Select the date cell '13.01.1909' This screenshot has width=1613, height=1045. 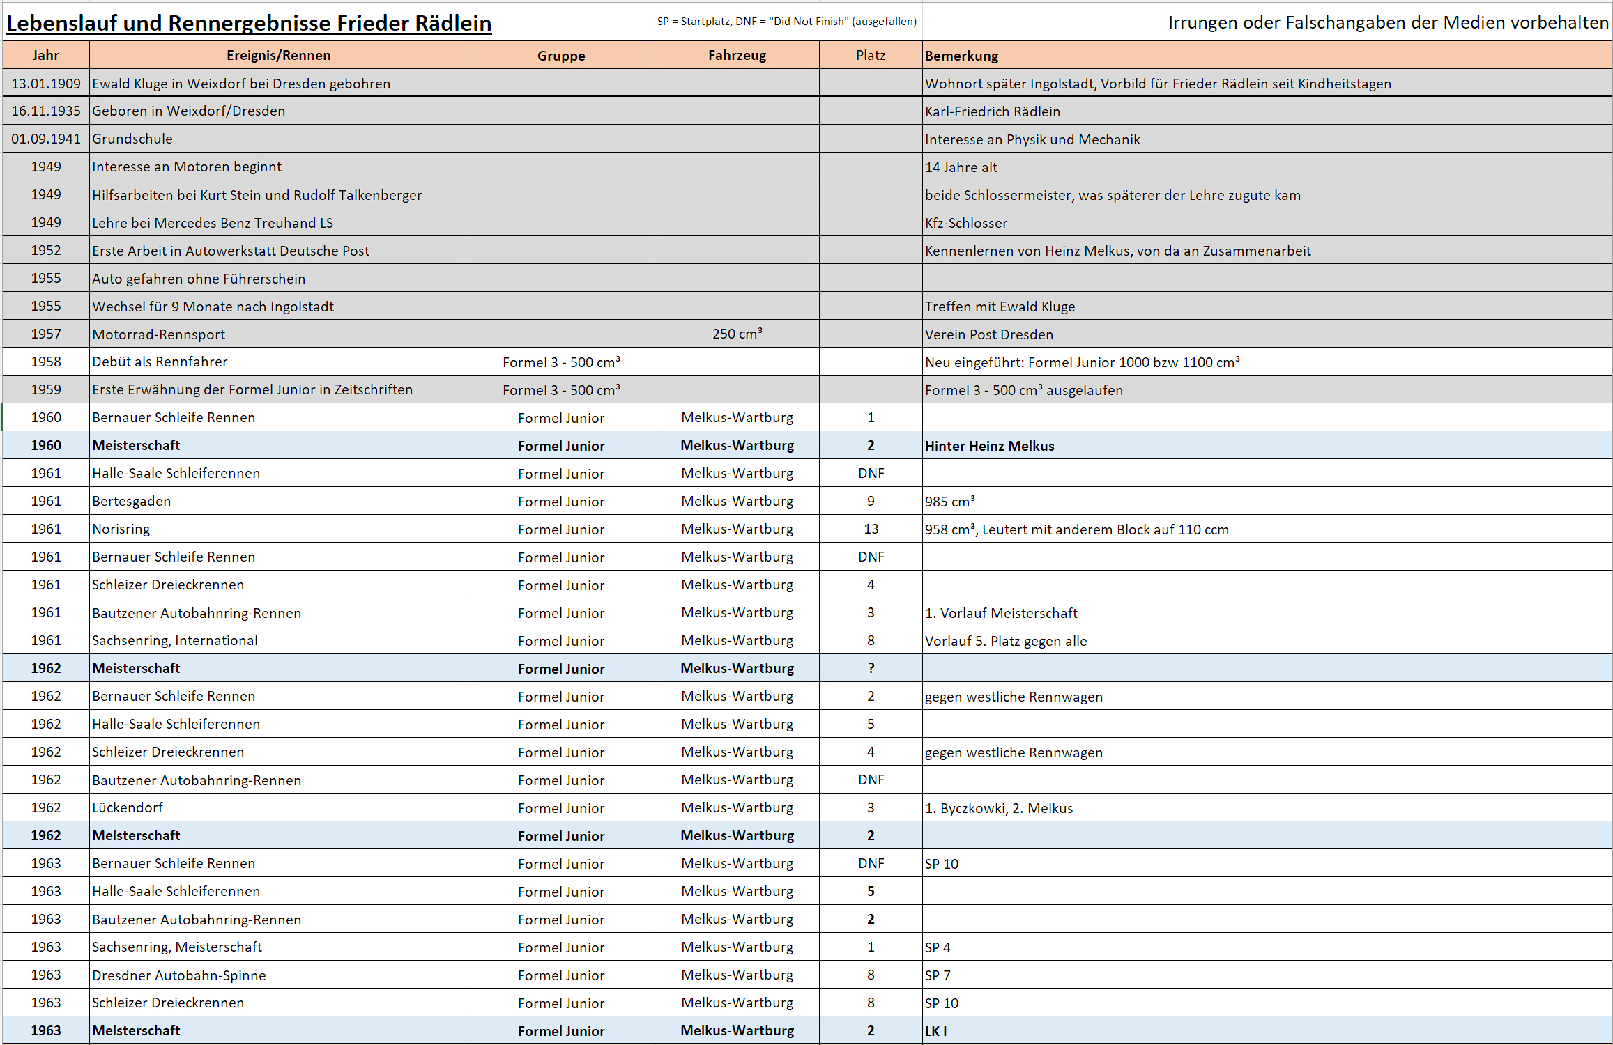click(46, 84)
